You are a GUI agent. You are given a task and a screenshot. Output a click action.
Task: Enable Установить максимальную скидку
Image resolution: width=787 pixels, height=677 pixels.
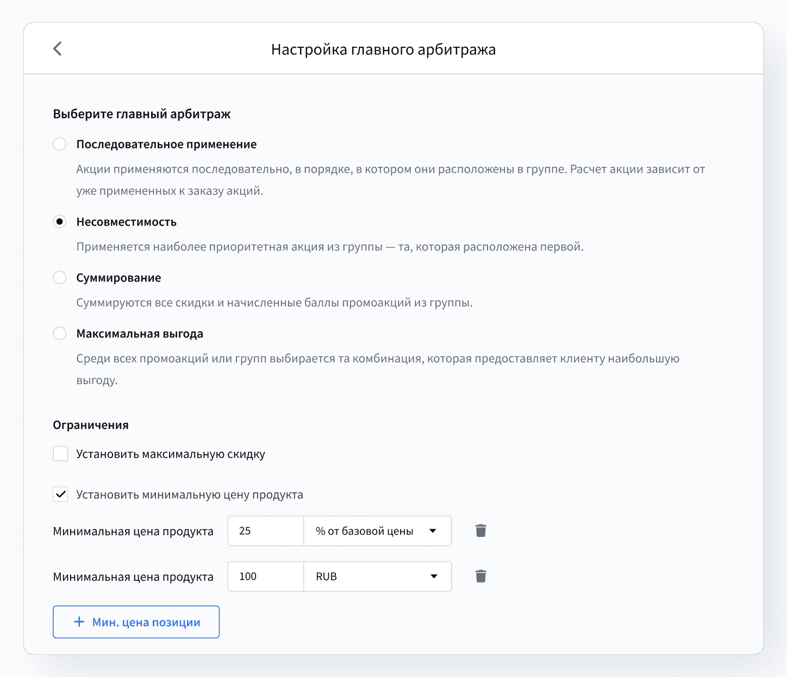(60, 454)
